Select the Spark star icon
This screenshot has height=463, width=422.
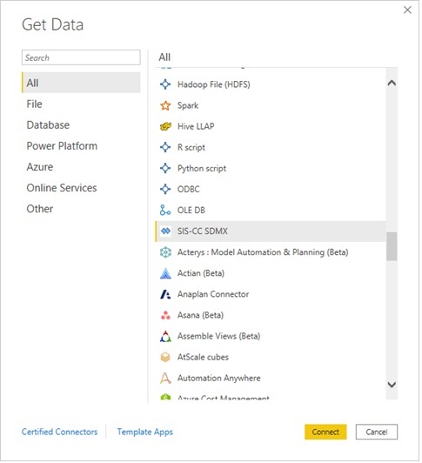point(165,105)
